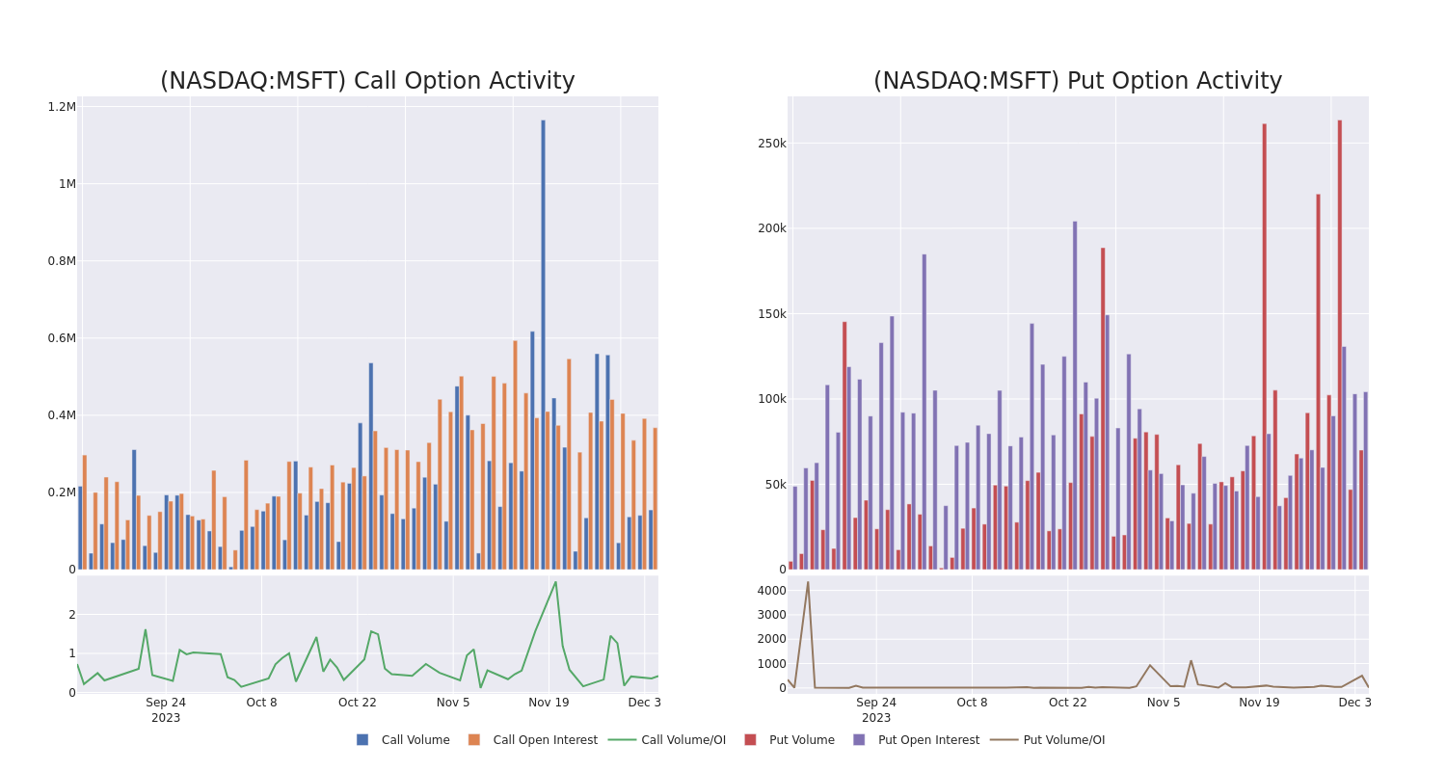Click Nov 5 date label on put chart

click(x=1164, y=703)
